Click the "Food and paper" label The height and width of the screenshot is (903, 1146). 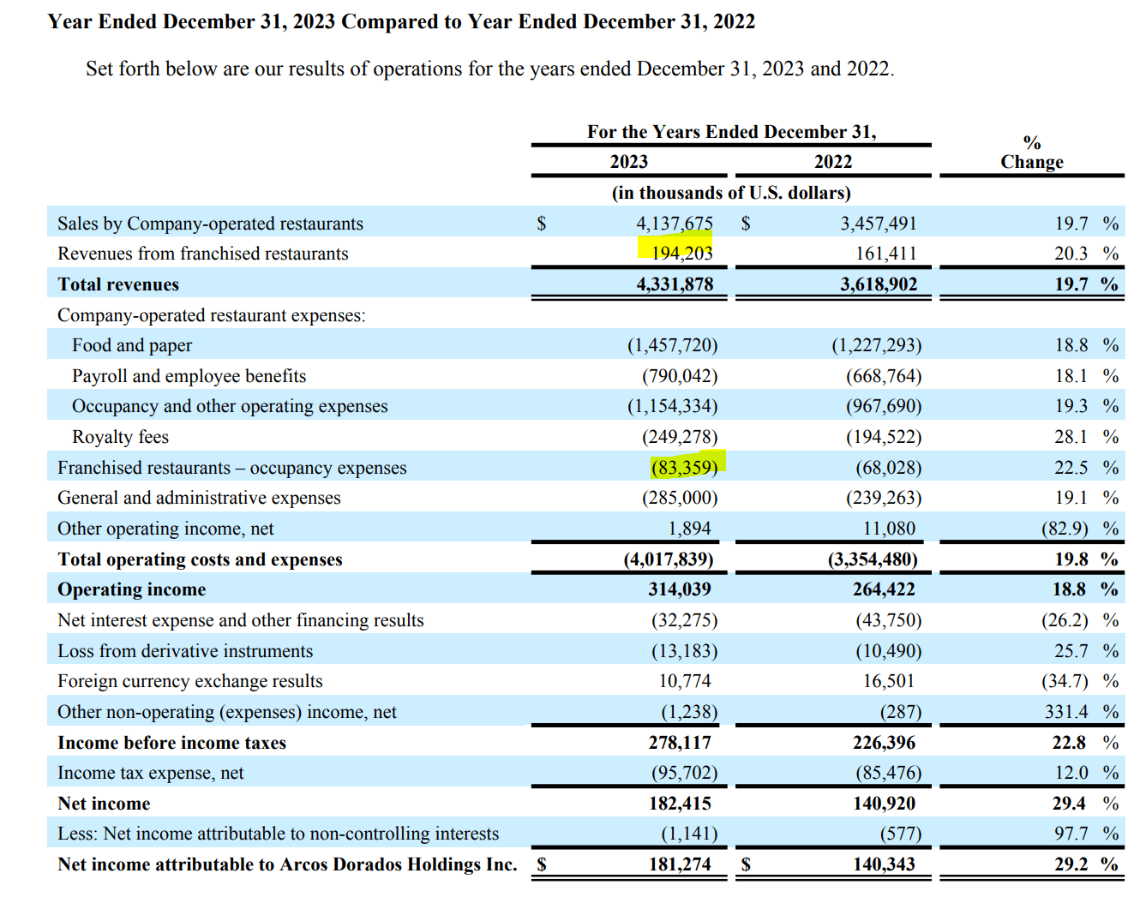[132, 345]
